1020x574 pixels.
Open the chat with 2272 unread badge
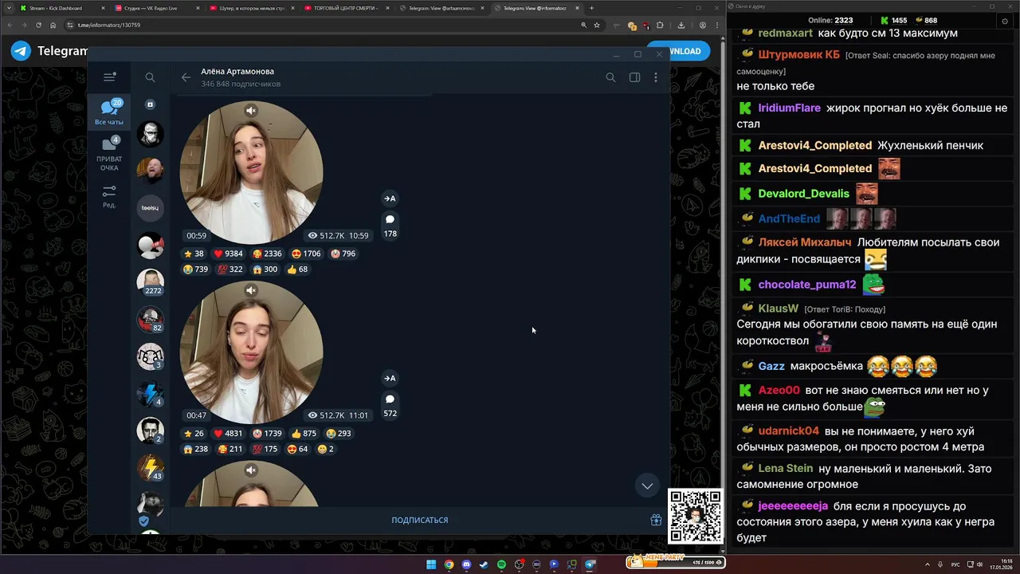tap(150, 282)
